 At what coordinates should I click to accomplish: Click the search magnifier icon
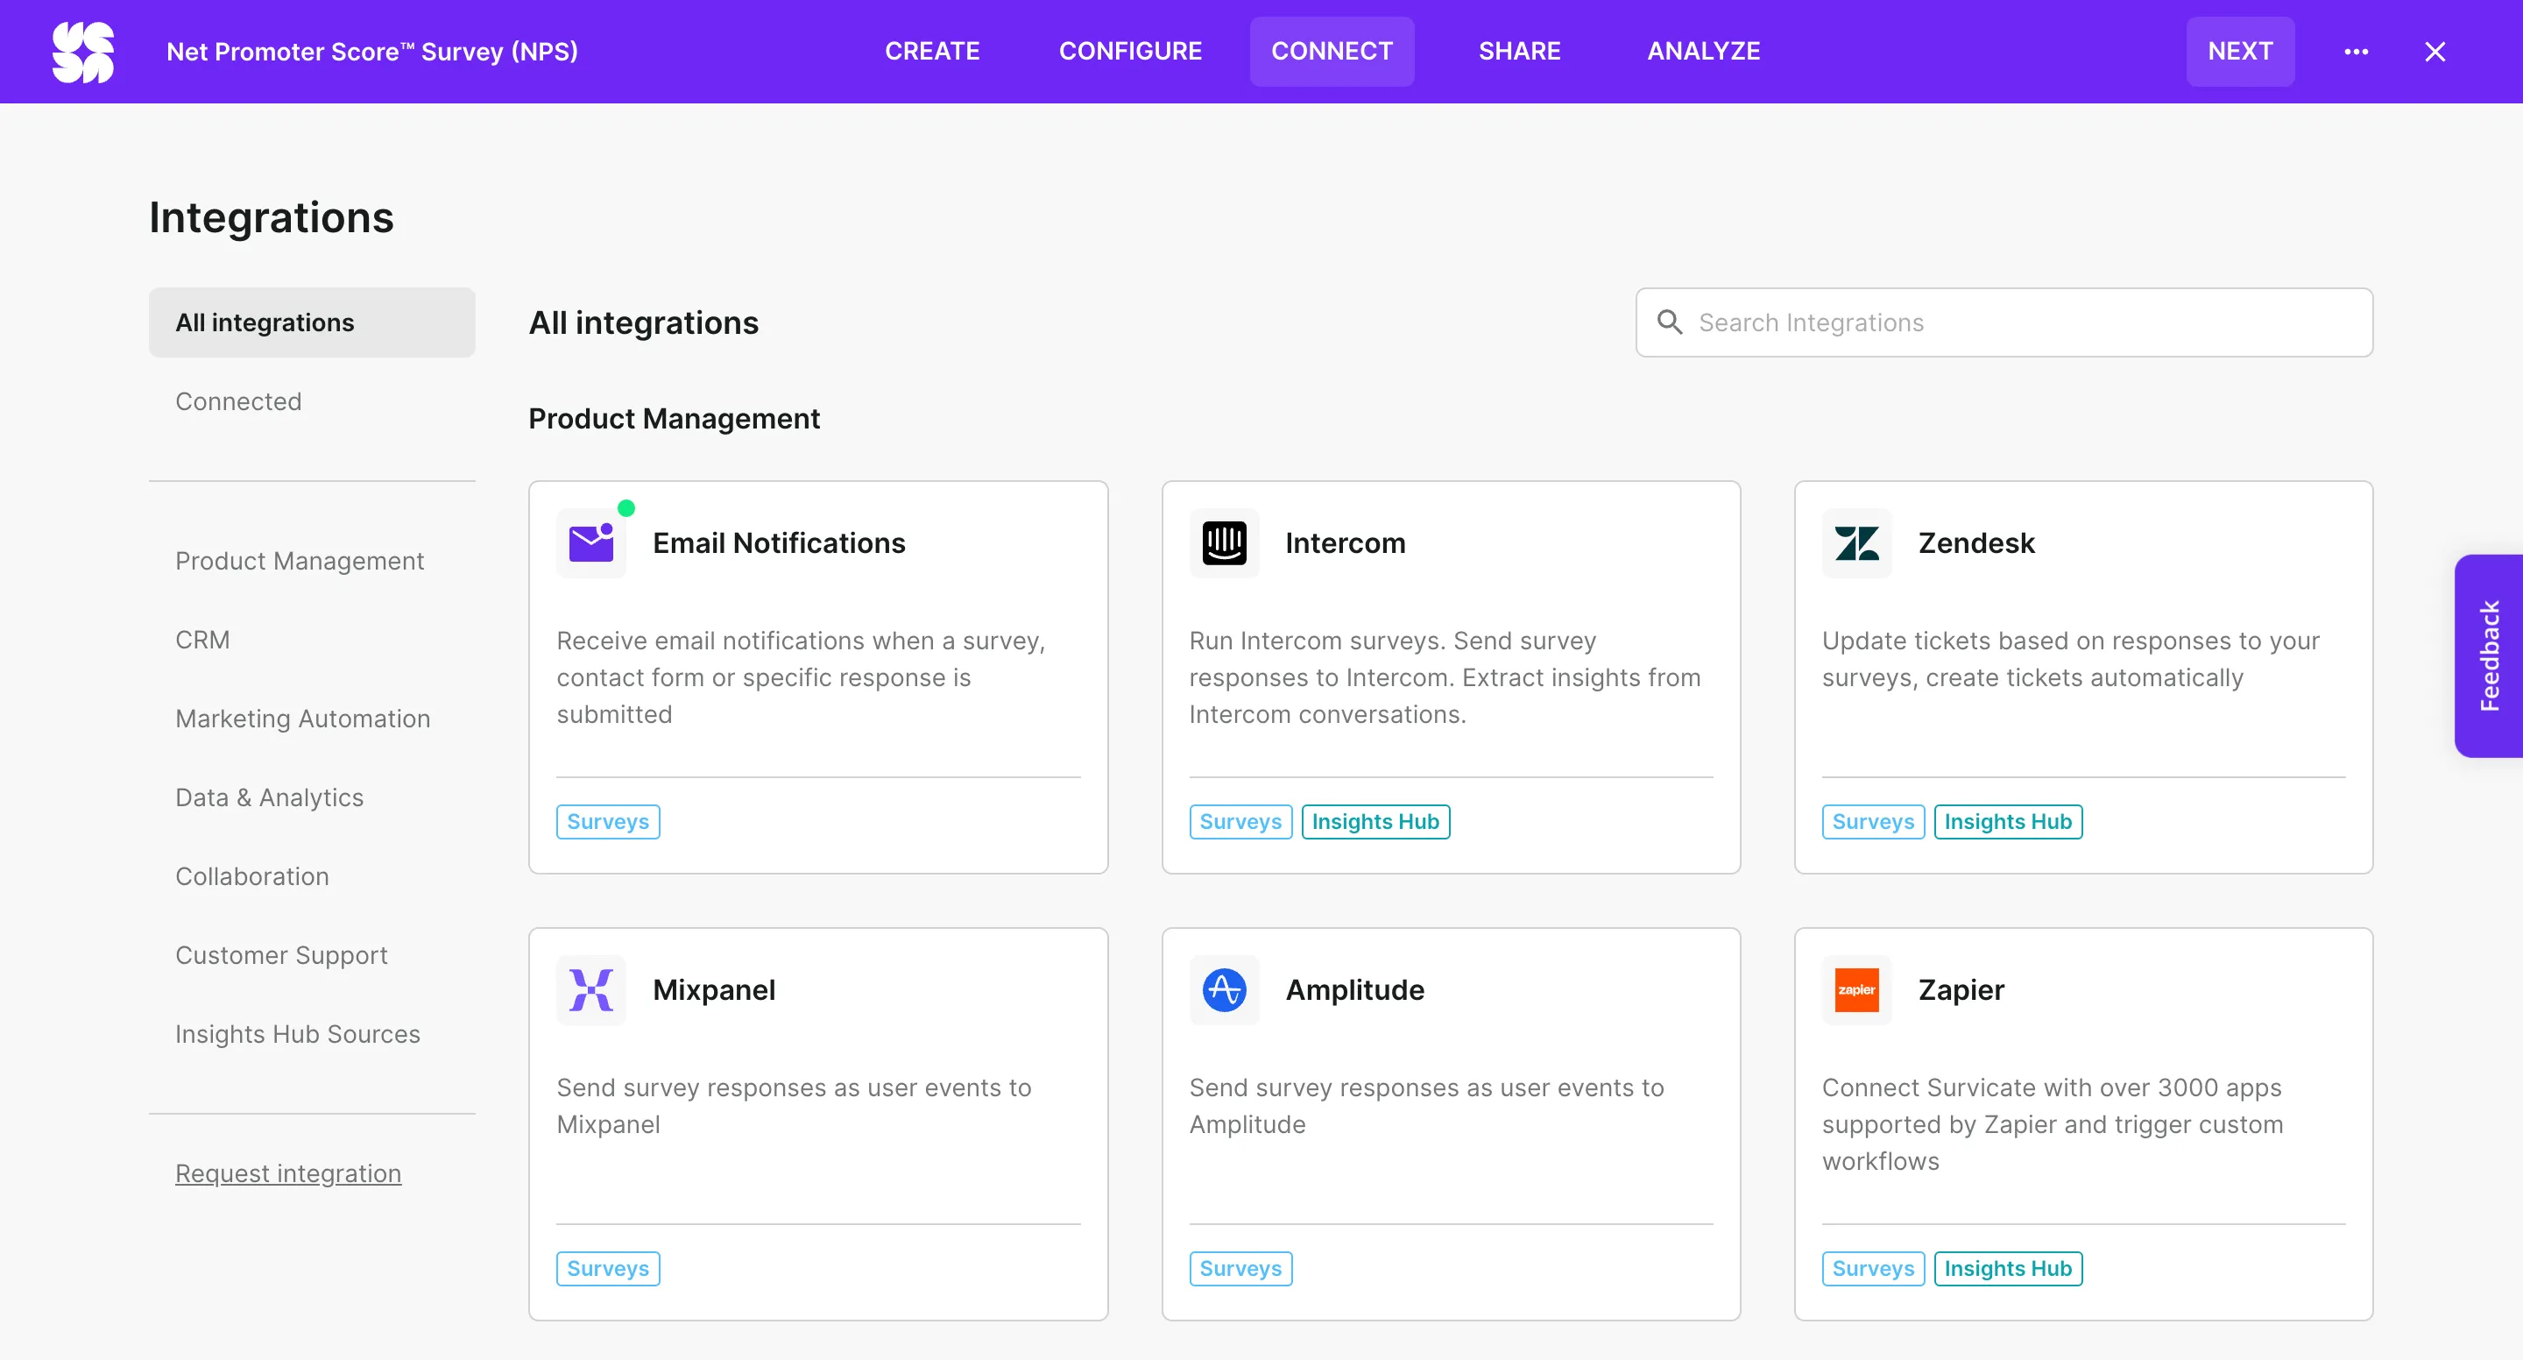pos(1670,322)
